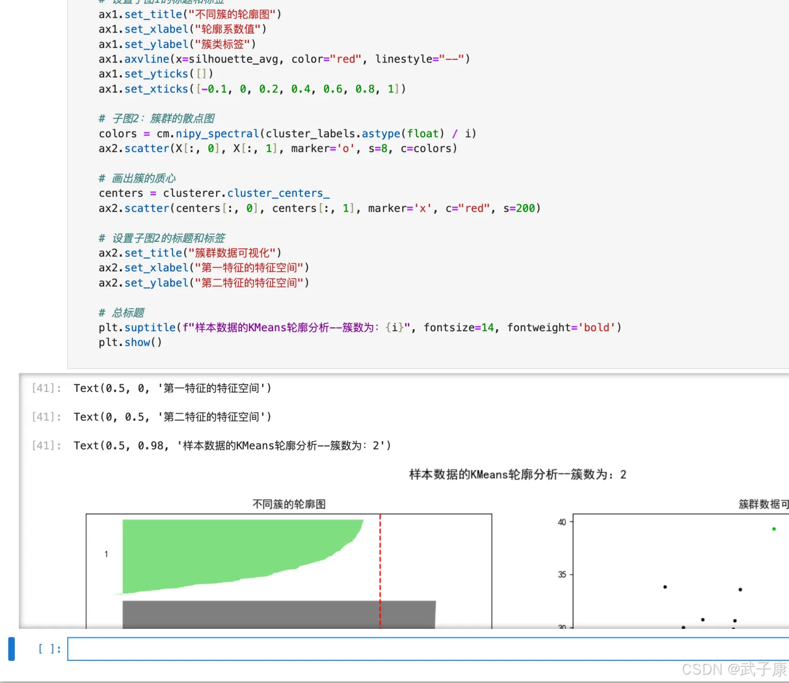
Task: Click the code line 'plt.show()'
Action: tap(130, 342)
